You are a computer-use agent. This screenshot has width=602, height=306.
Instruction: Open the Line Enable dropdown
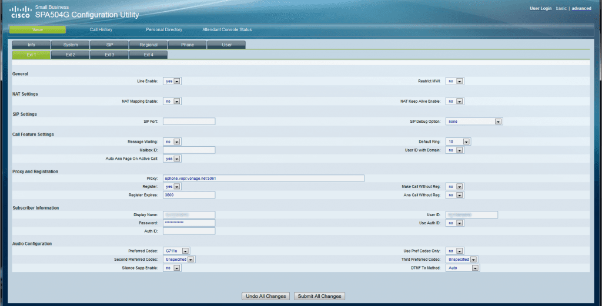tap(172, 81)
